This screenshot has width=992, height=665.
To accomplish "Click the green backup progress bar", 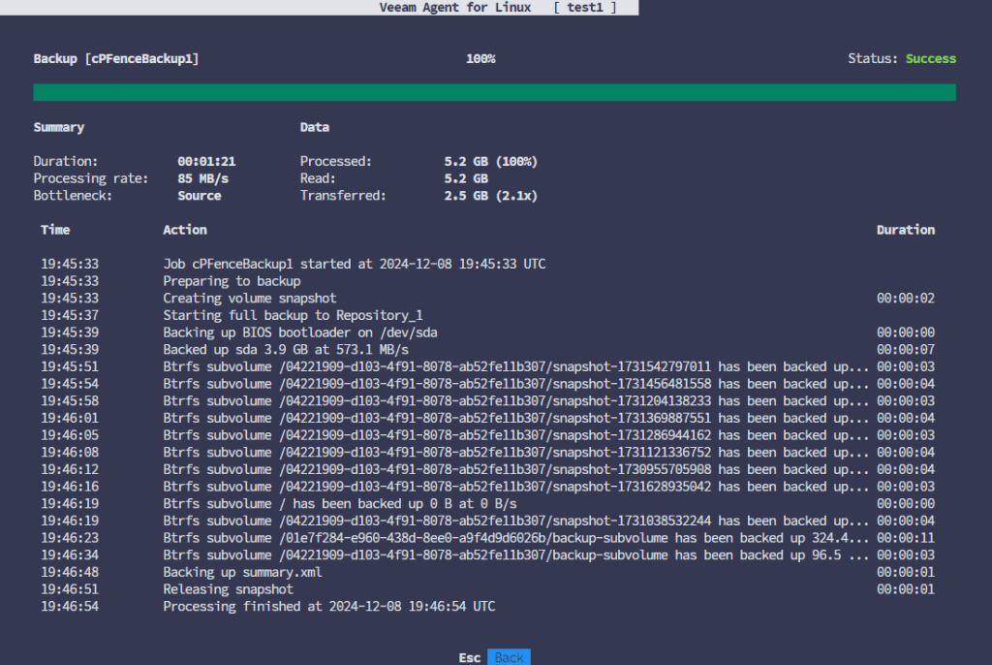I will [494, 92].
